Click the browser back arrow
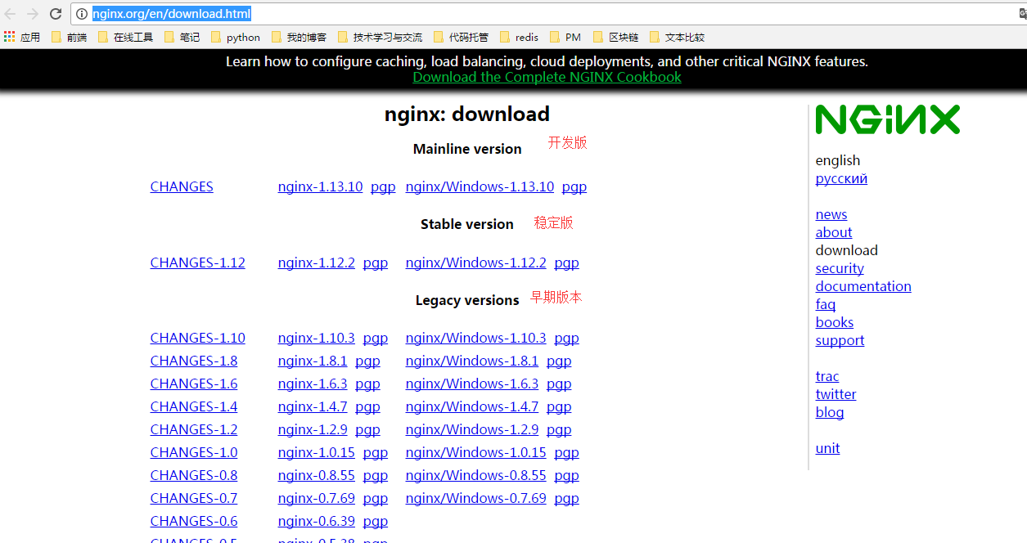Image resolution: width=1027 pixels, height=543 pixels. tap(11, 14)
